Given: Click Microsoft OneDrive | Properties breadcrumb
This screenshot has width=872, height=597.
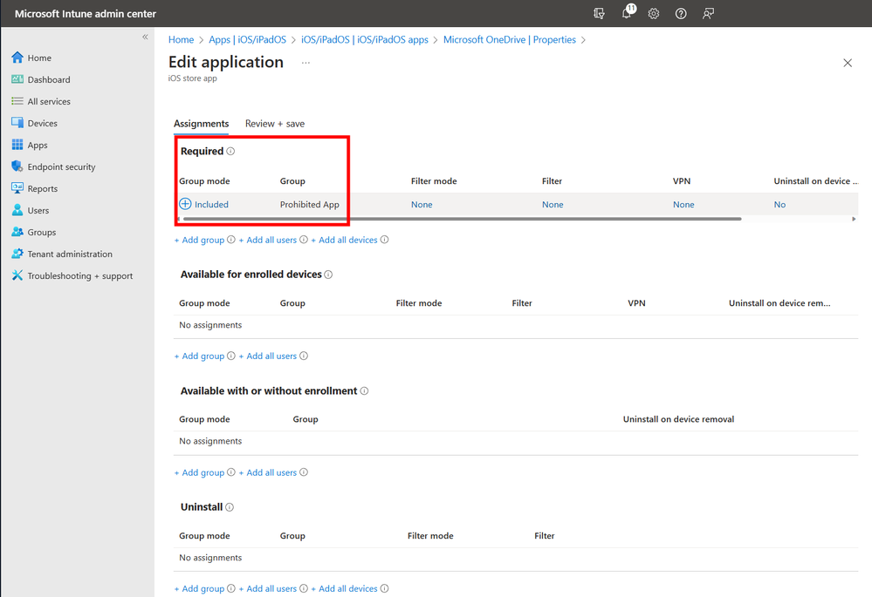Looking at the screenshot, I should pos(510,40).
